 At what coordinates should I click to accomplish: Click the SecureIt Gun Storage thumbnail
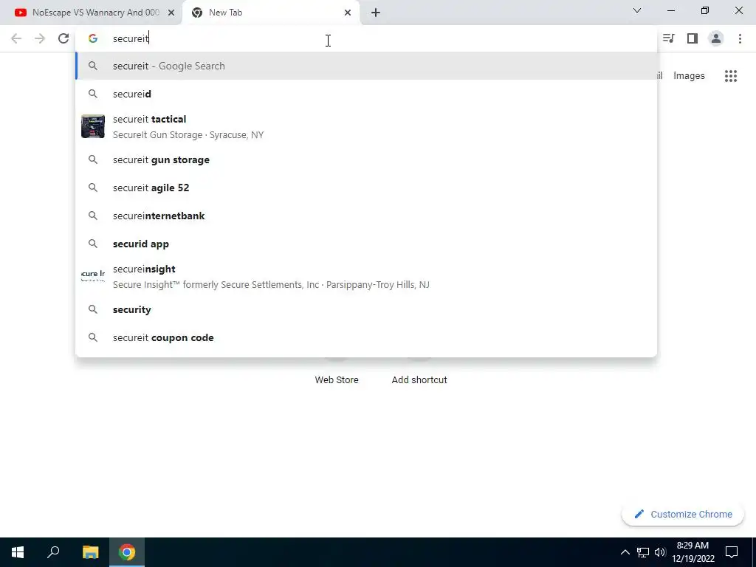93,126
